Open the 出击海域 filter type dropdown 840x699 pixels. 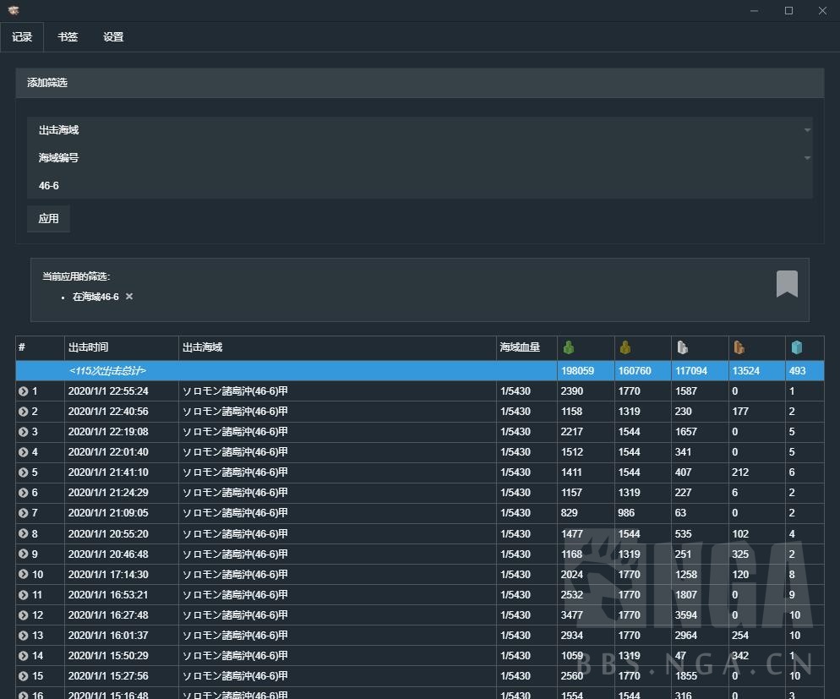[419, 130]
